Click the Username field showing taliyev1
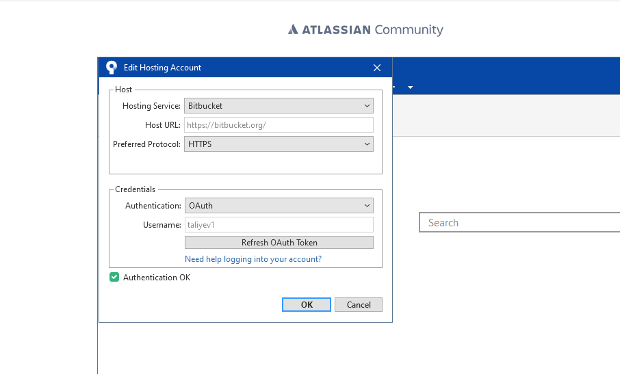This screenshot has height=374, width=620. click(x=279, y=225)
